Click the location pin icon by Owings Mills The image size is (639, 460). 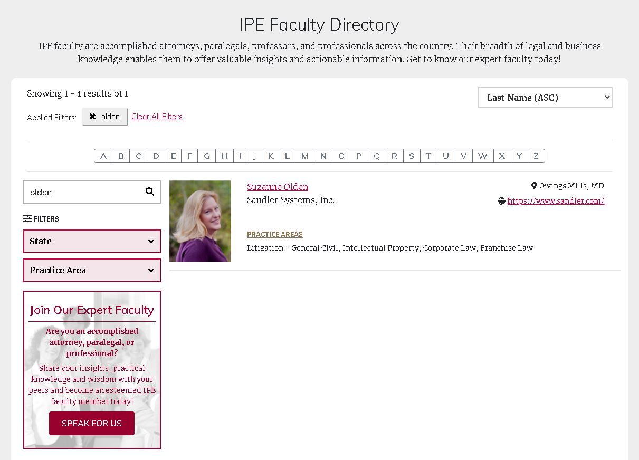tap(534, 186)
